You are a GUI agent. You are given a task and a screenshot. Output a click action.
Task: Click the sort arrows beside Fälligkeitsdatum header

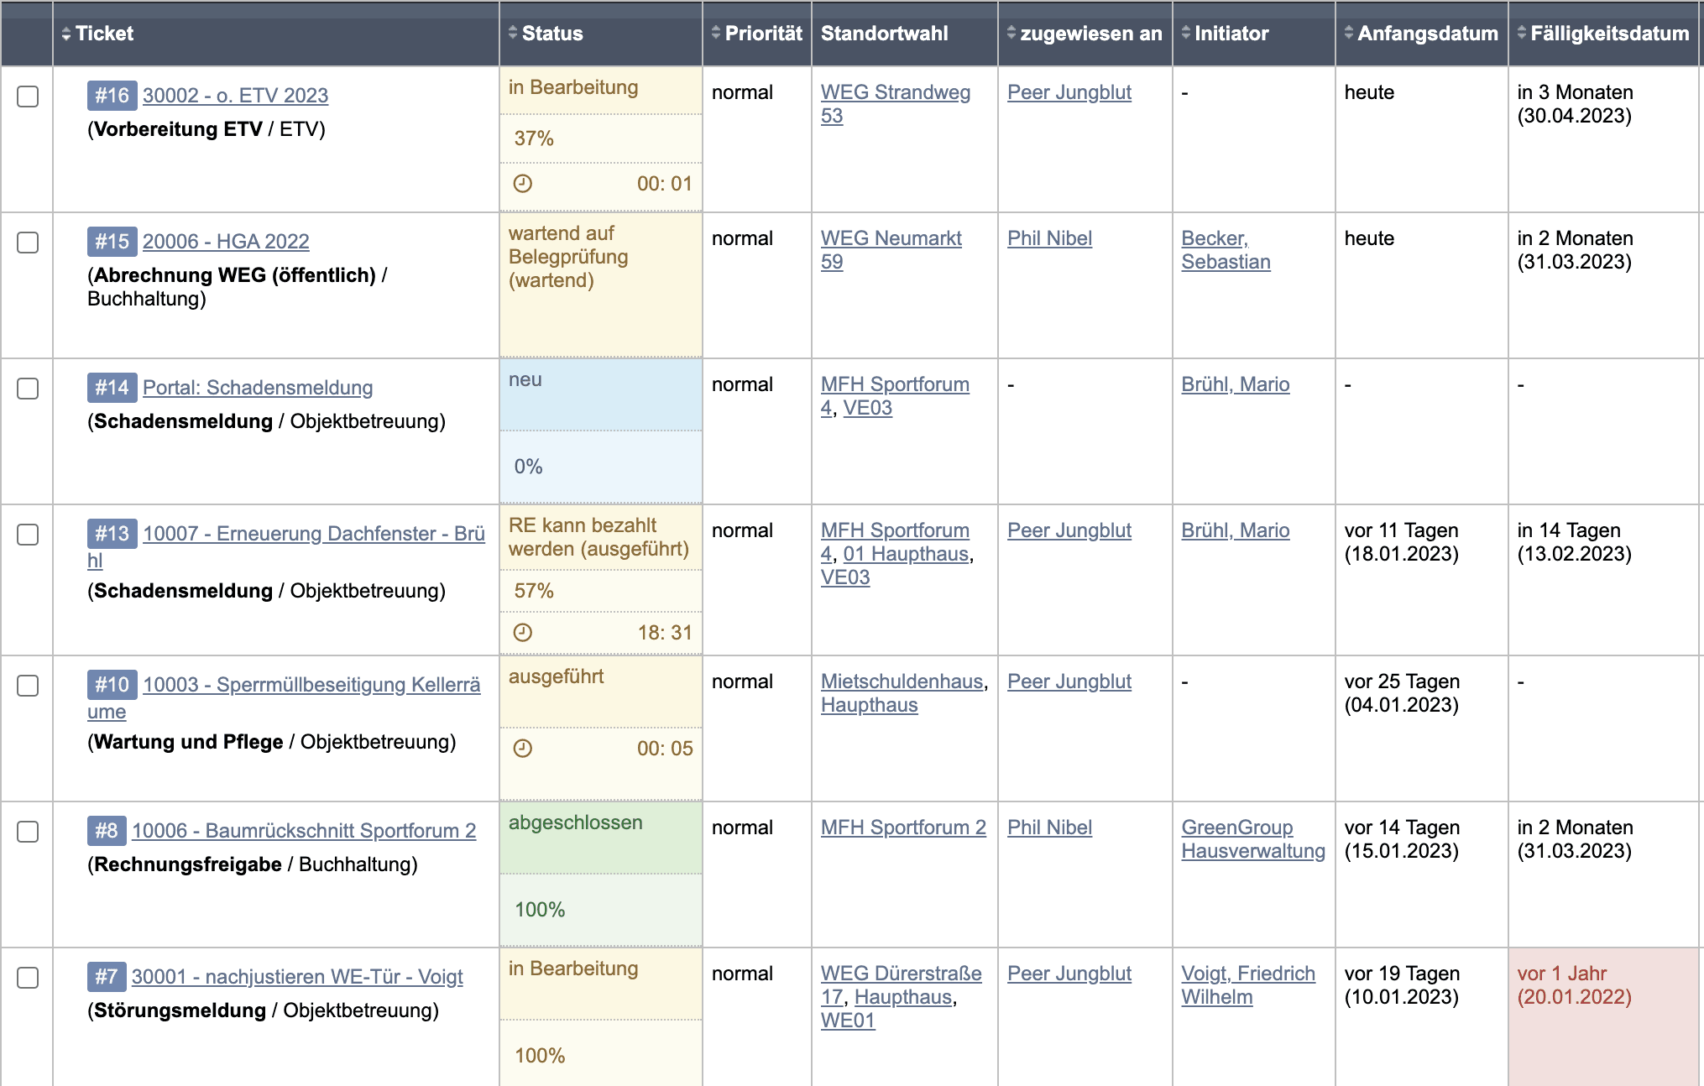(x=1522, y=34)
